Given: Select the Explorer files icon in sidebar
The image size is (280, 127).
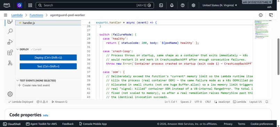Looking at the screenshot, I should [10, 22].
